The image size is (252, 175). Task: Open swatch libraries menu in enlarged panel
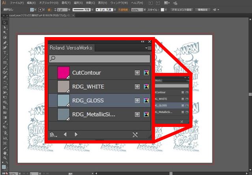point(53,135)
